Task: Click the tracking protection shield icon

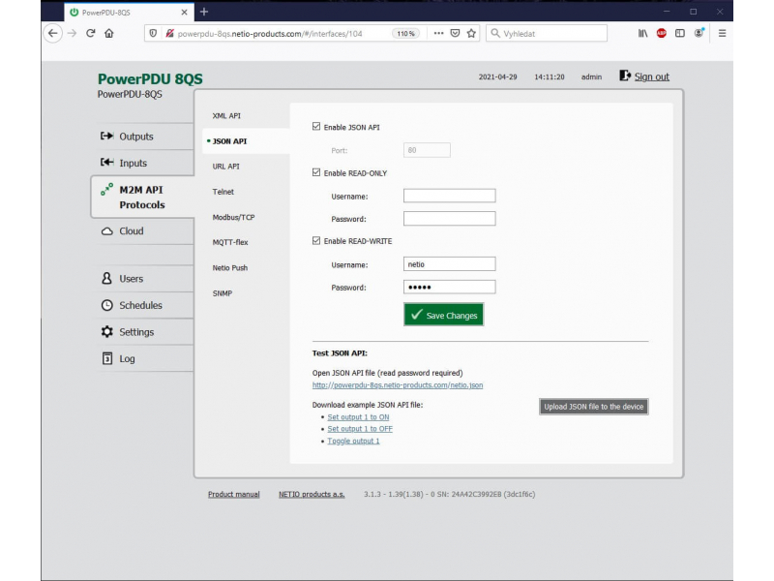Action: [153, 34]
